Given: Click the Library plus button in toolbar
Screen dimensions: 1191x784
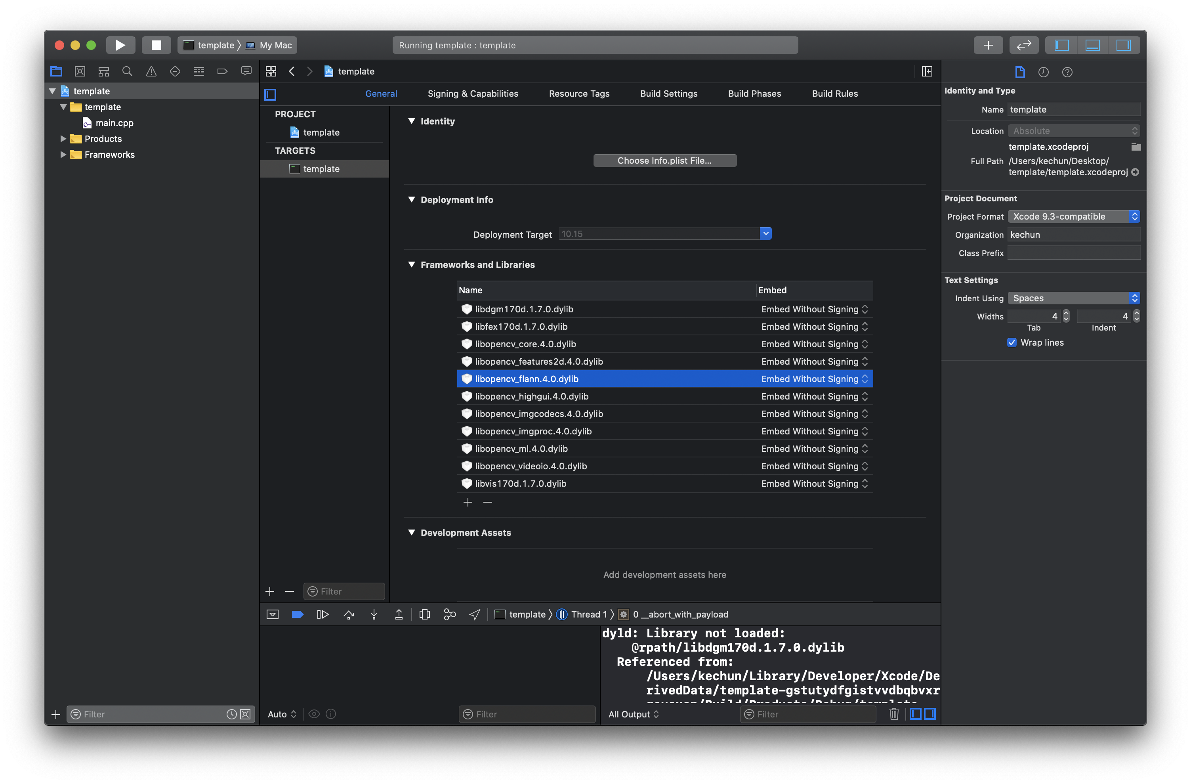Looking at the screenshot, I should tap(988, 45).
